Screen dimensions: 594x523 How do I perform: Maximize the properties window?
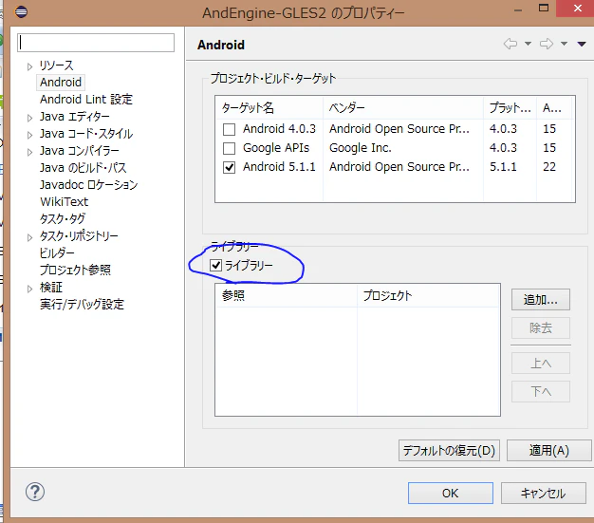544,8
